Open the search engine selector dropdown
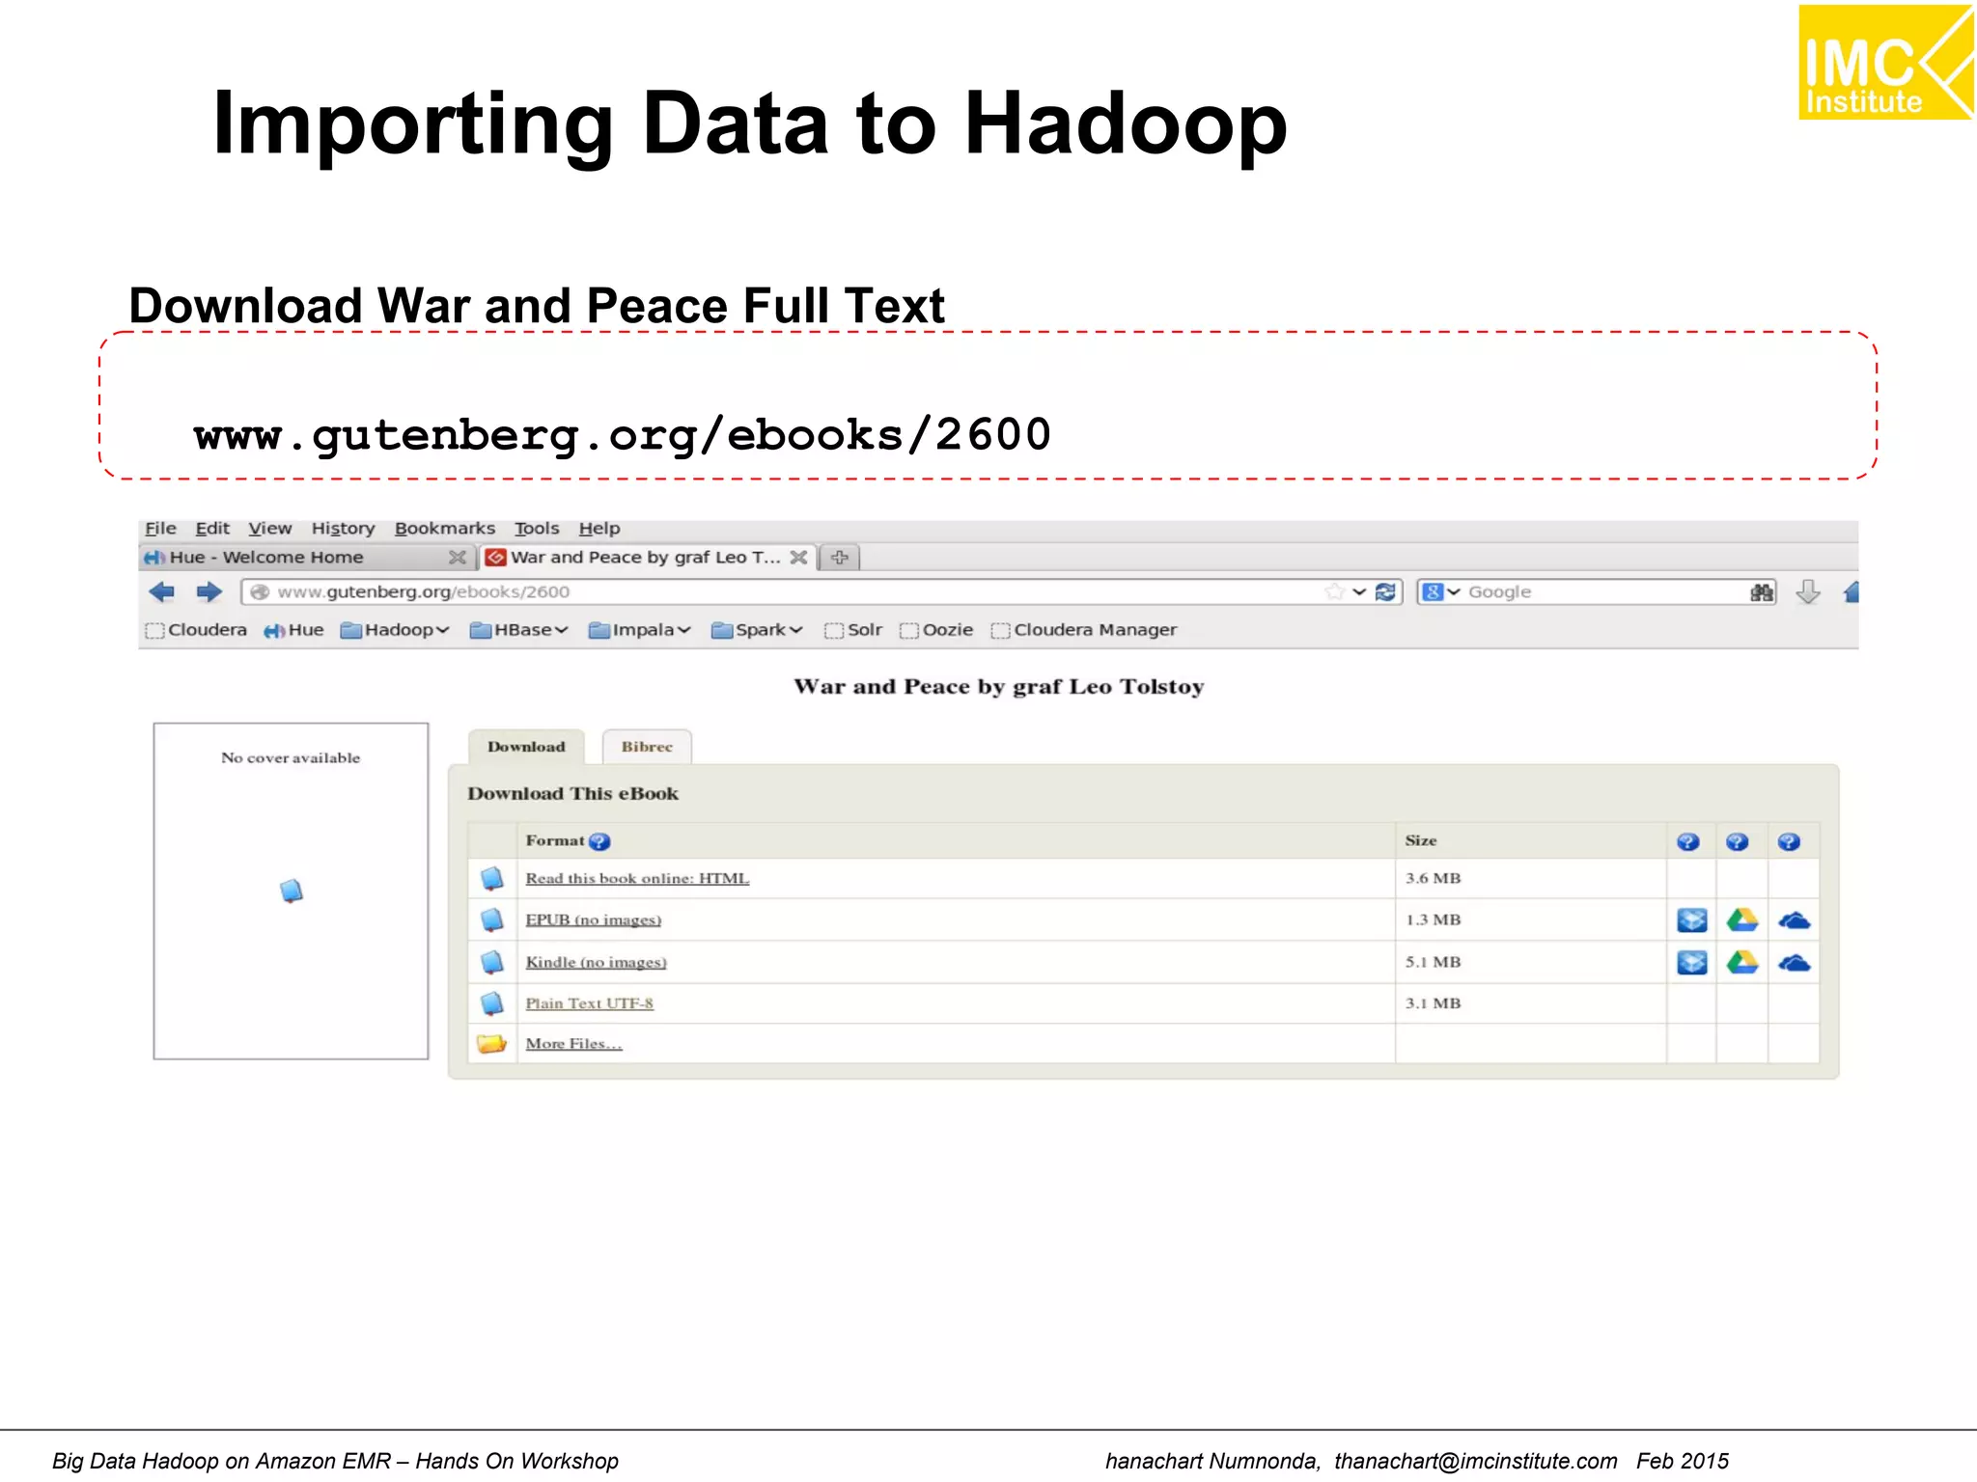The width and height of the screenshot is (1977, 1482). point(1441,591)
